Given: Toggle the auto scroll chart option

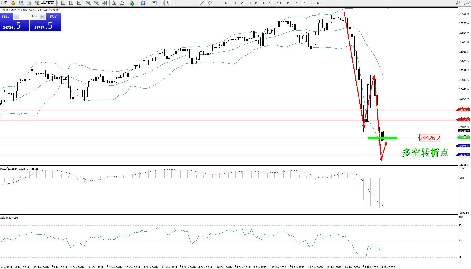Looking at the screenshot, I should (x=114, y=3).
